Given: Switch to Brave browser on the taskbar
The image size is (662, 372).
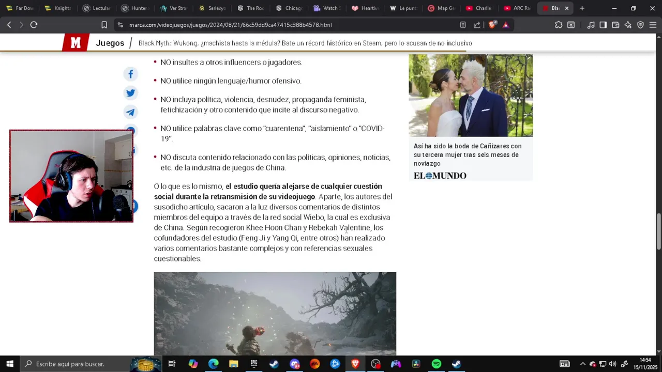Looking at the screenshot, I should point(355,364).
